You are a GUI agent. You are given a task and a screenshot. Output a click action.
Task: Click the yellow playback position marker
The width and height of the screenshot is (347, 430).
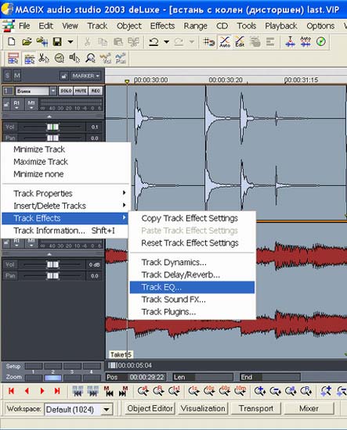(127, 81)
